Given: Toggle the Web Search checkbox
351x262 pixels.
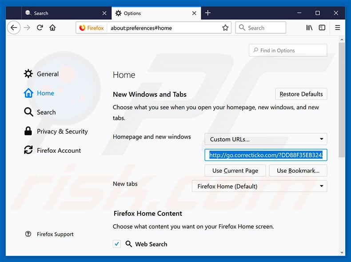Looking at the screenshot, I should click(x=116, y=244).
